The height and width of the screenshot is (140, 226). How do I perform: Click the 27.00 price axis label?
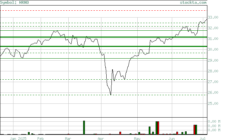pyautogui.click(x=213, y=82)
